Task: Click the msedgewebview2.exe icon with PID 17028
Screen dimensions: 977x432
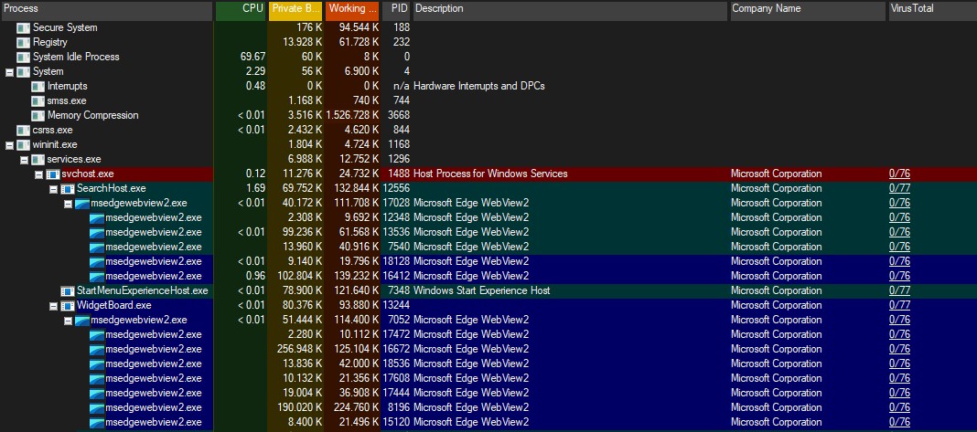Action: point(82,203)
